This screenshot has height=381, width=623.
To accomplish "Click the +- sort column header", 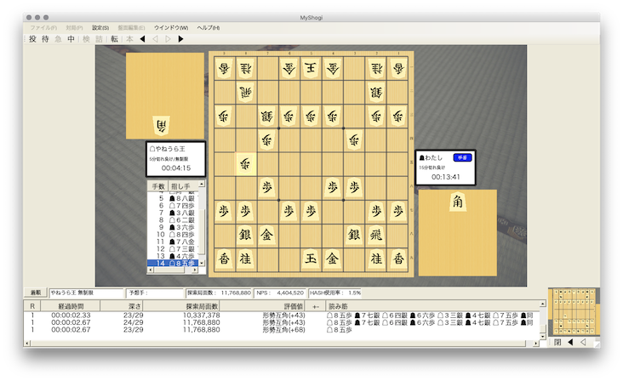I will click(316, 306).
